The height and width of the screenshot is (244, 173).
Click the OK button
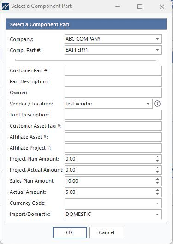click(70, 232)
